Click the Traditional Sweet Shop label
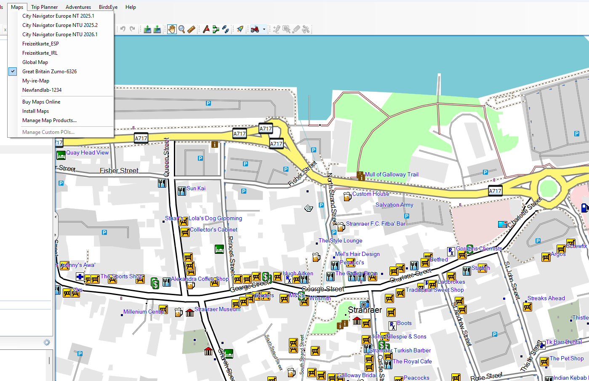Screen dimensions: 589x381 434,290
